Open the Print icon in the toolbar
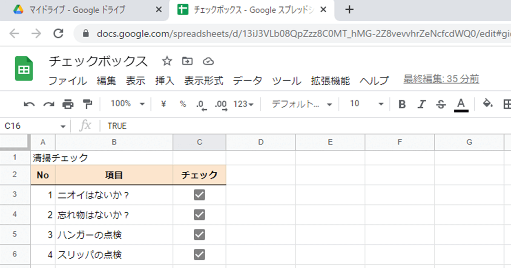The image size is (511, 268). [x=68, y=104]
